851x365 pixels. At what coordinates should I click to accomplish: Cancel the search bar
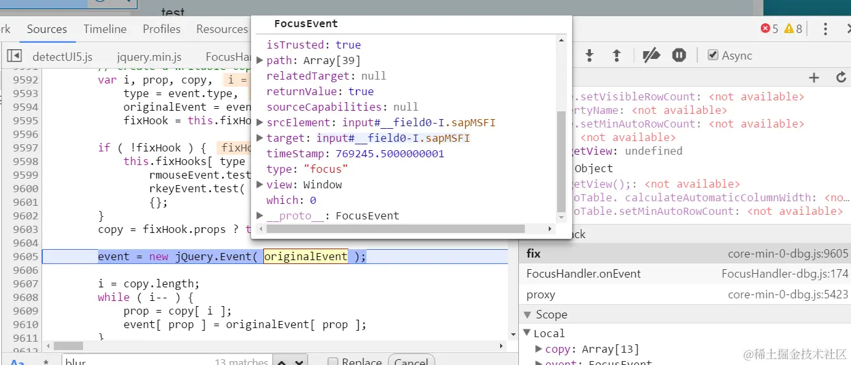click(411, 361)
